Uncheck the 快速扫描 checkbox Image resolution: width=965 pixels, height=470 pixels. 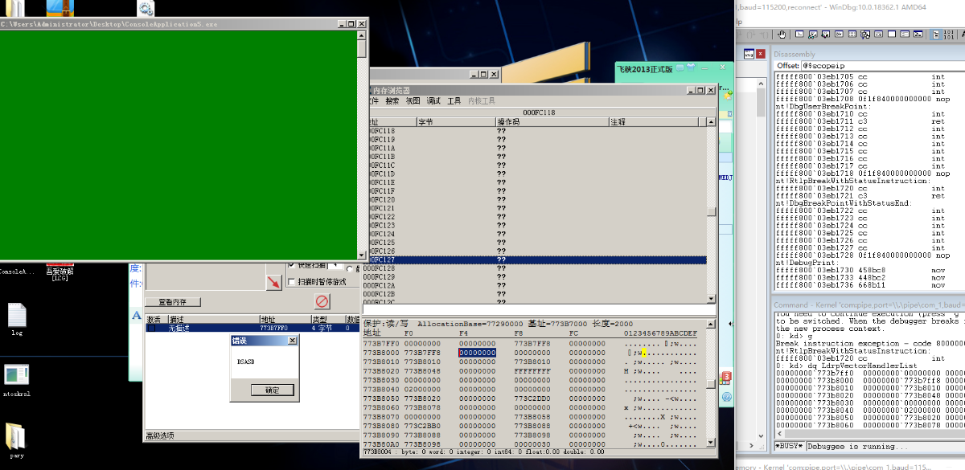coord(291,264)
